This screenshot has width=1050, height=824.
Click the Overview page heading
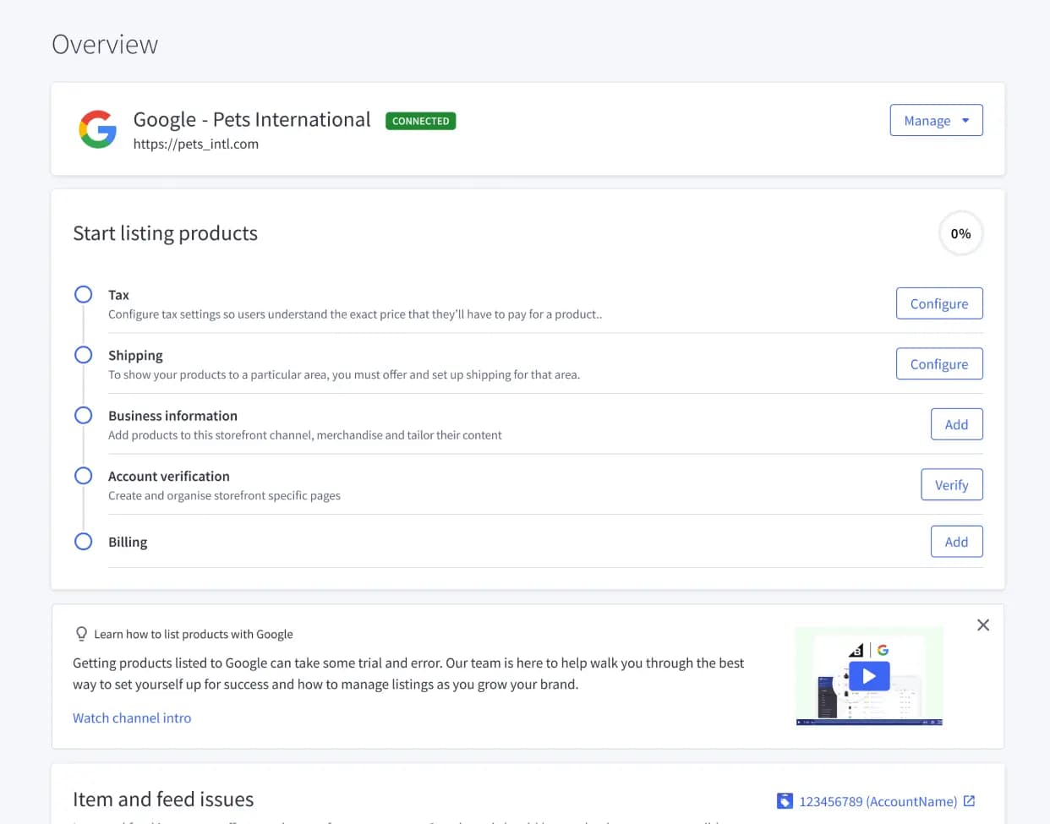pos(105,44)
